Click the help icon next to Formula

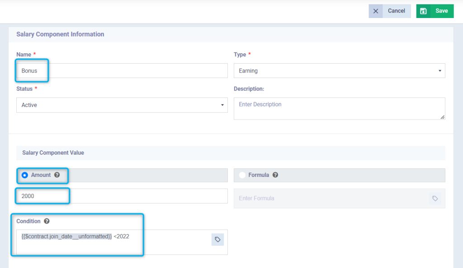coord(275,175)
